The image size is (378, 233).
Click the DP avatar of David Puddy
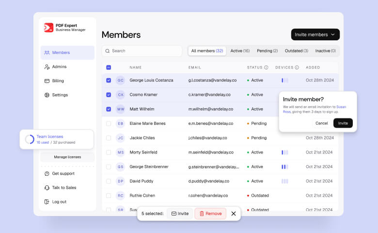click(121, 181)
